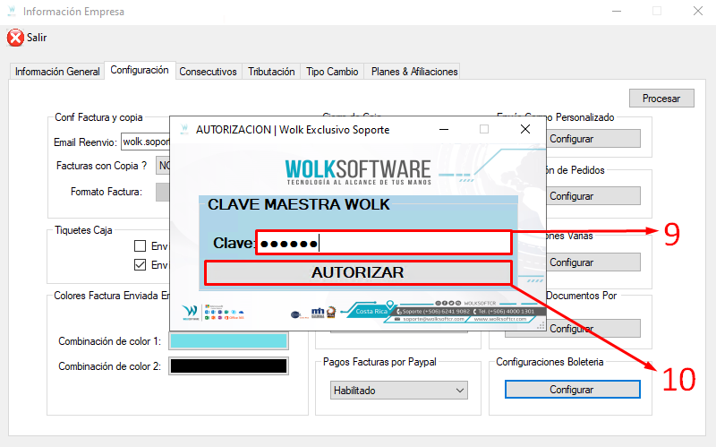Switch to the Consecutivos tab
Viewport: 716px width, 447px height.
pyautogui.click(x=208, y=72)
